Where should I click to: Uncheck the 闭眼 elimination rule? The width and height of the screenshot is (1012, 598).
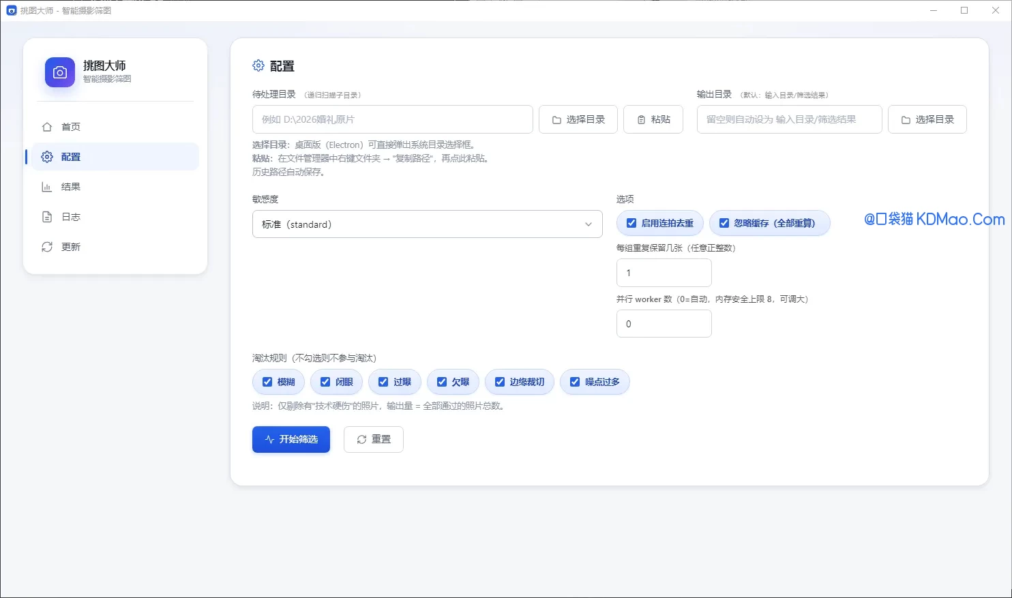point(325,382)
